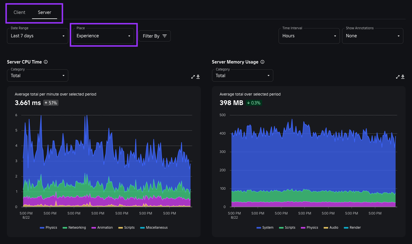
Task: Click the 0.3% decrease badge
Action: click(x=254, y=103)
